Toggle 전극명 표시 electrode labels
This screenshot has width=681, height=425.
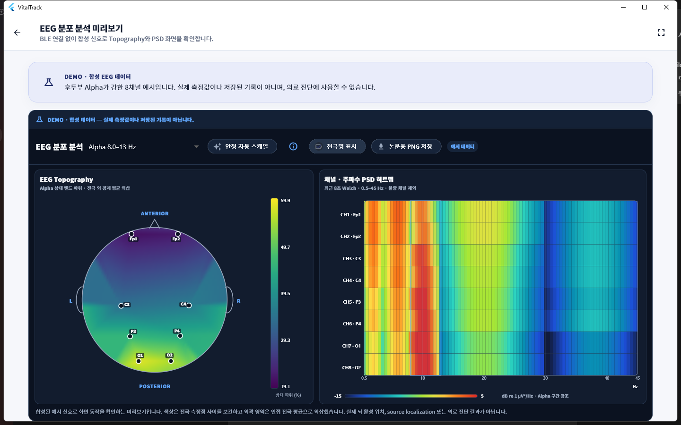(x=337, y=146)
